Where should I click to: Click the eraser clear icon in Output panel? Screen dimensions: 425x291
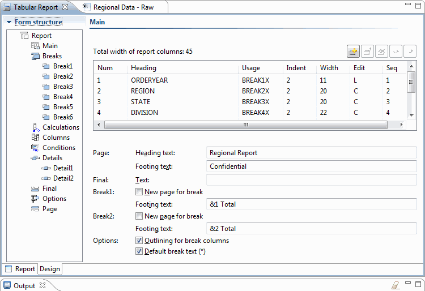click(396, 285)
